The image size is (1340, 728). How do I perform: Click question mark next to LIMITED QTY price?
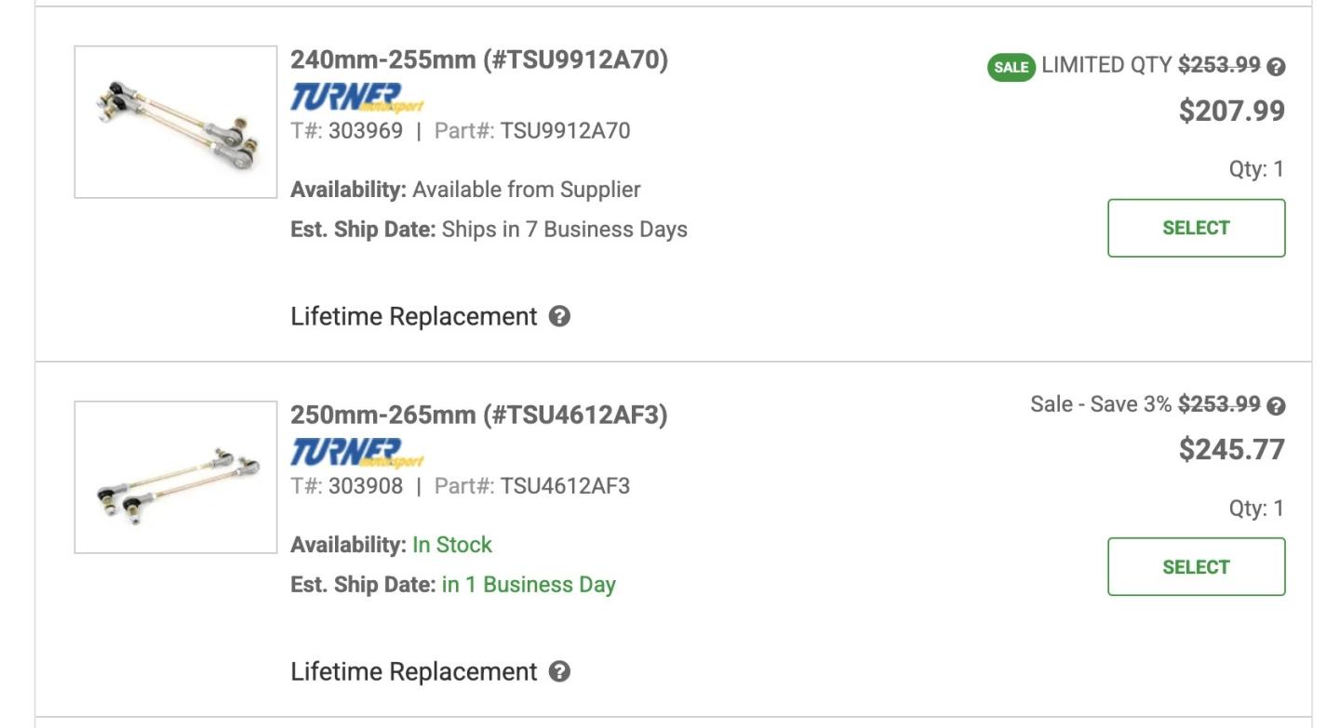(1277, 66)
